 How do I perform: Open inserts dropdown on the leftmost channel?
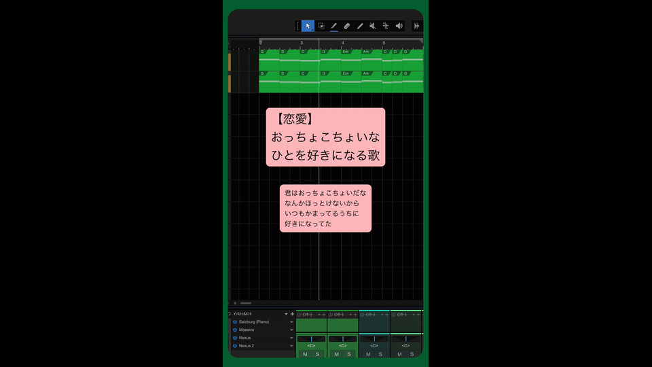click(x=319, y=315)
